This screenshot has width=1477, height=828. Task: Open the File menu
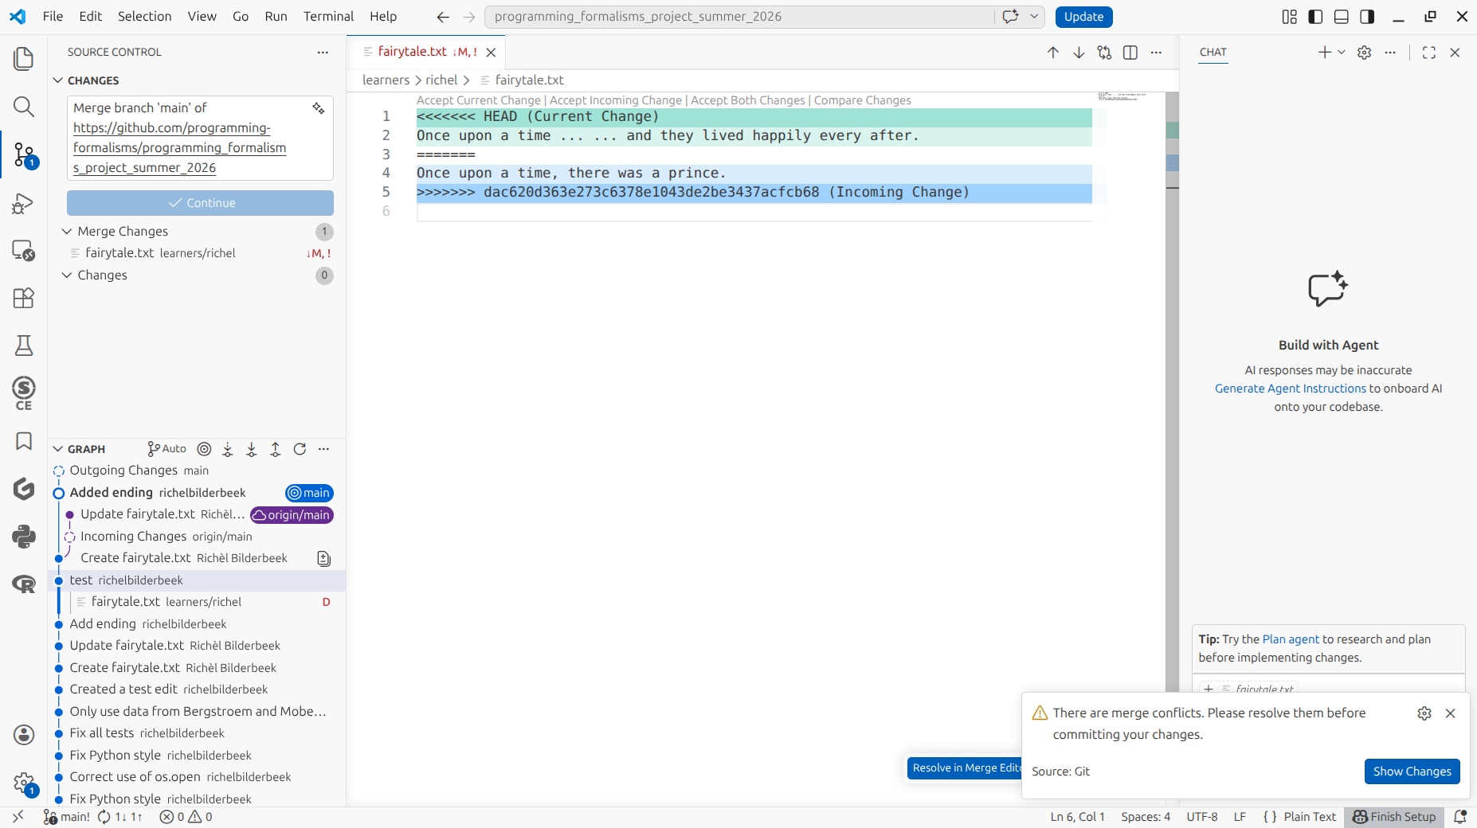tap(53, 17)
